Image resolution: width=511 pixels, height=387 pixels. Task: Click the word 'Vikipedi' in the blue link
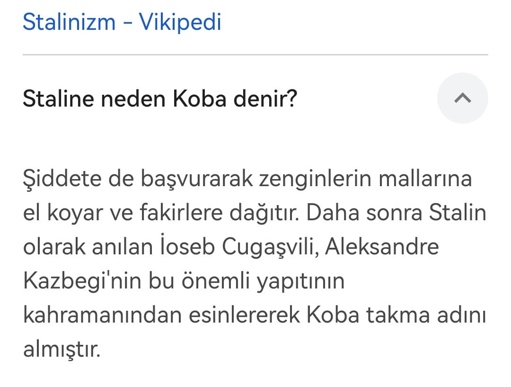180,22
